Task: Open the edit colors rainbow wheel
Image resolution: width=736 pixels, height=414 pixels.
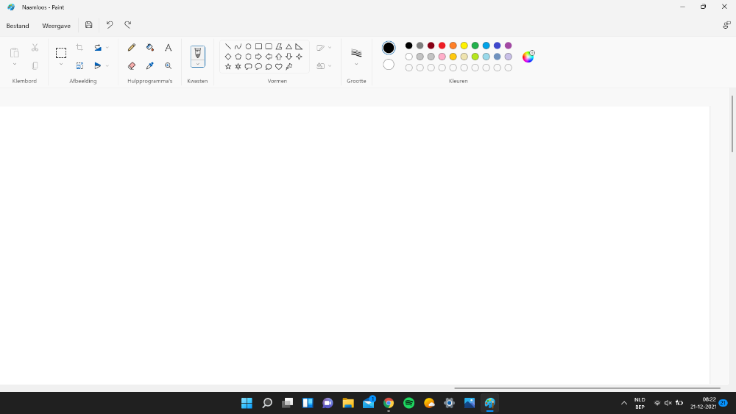Action: click(x=528, y=57)
